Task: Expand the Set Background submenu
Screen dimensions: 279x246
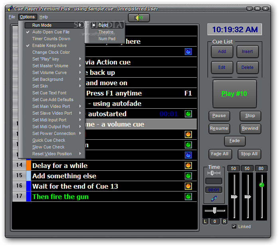Action: point(54,79)
